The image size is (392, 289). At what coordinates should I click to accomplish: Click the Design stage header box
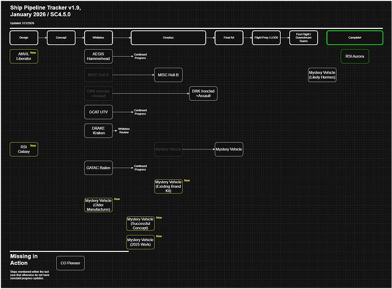click(x=24, y=38)
